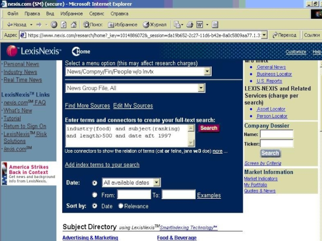Click the search box scroll down arrow
322x241 pixels.
click(x=191, y=143)
